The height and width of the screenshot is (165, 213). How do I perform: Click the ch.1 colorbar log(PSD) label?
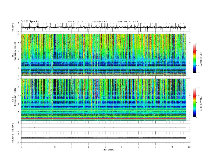tap(201, 59)
